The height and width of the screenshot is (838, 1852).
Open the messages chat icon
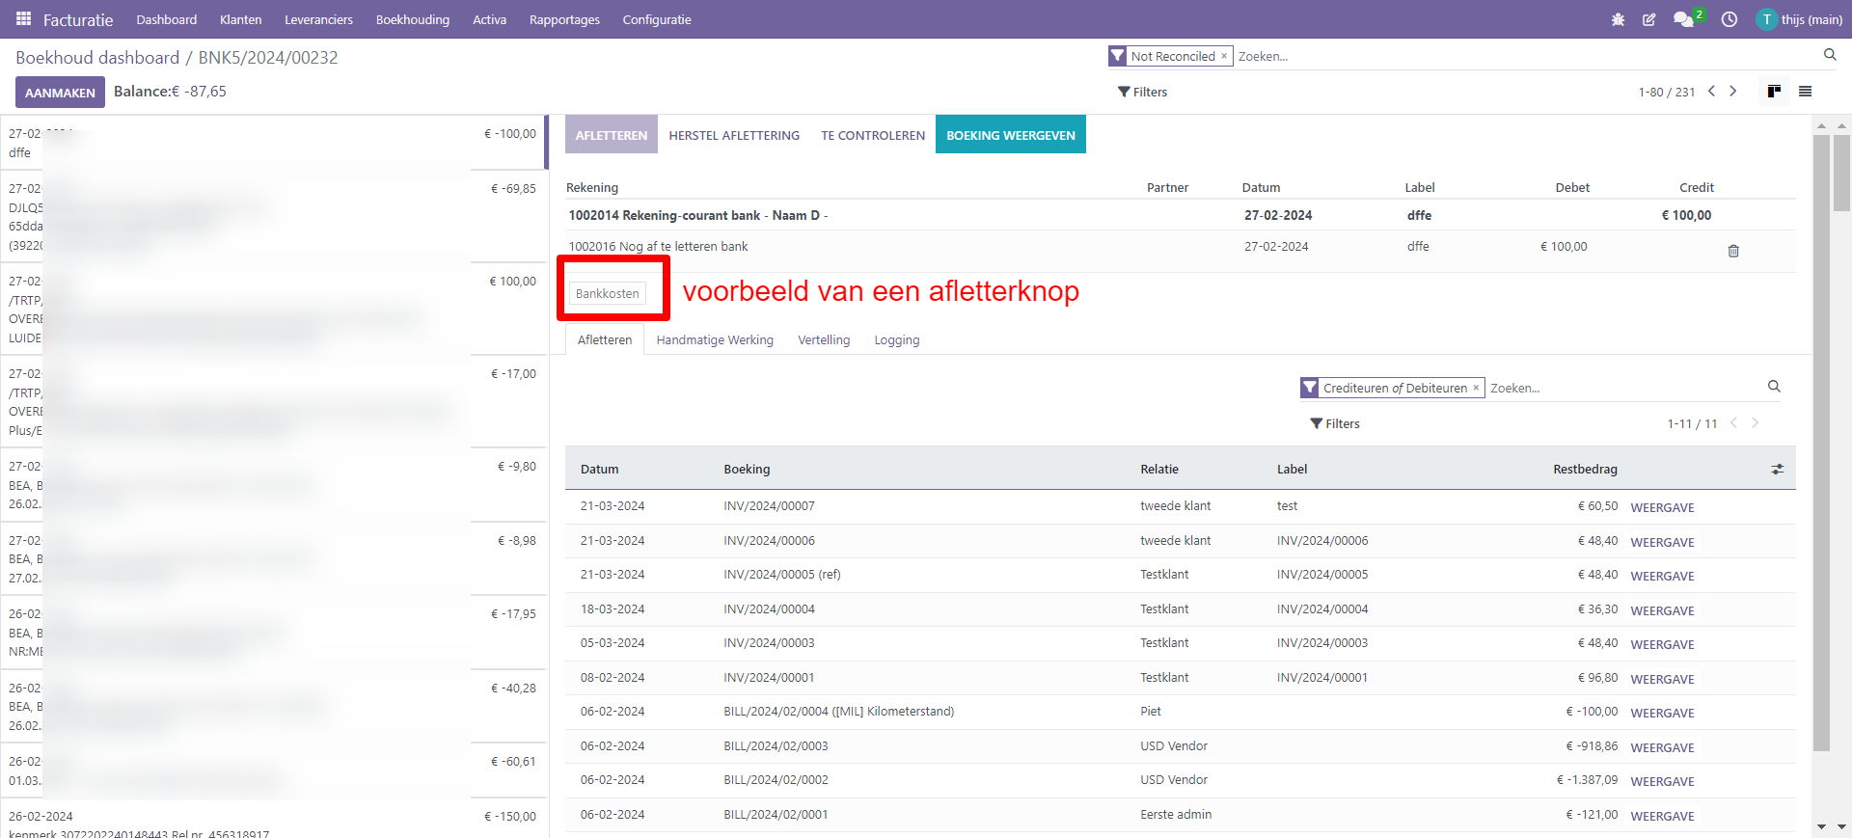click(1683, 19)
